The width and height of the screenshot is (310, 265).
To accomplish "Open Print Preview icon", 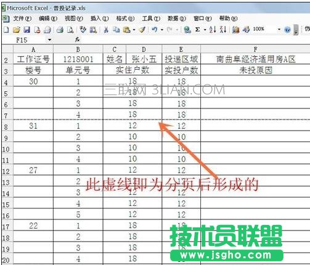I will (x=70, y=30).
